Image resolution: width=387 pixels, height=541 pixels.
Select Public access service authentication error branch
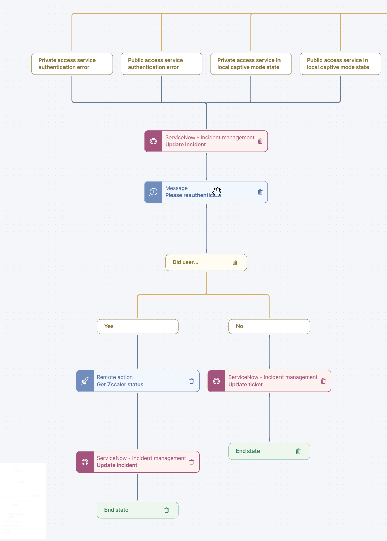coord(161,64)
